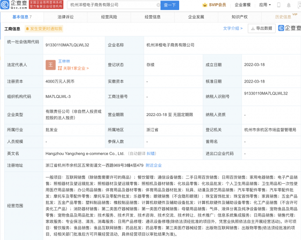Click the 查一下 search button

click(x=170, y=5)
